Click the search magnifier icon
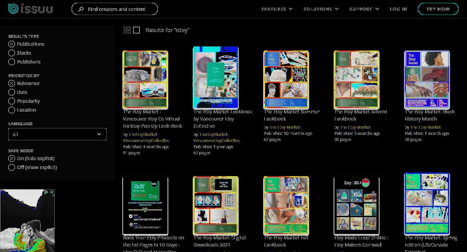Screen dimensions: 467x252 click(81, 9)
